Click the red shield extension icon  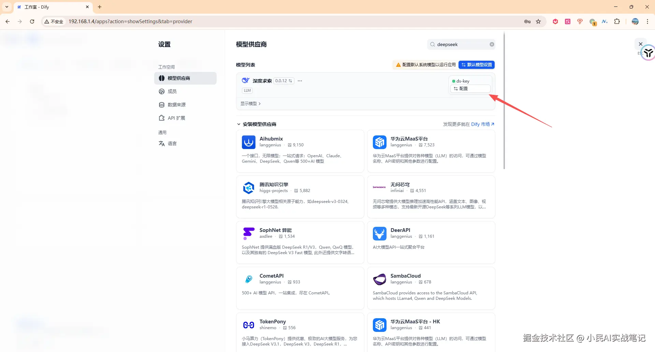pyautogui.click(x=555, y=21)
